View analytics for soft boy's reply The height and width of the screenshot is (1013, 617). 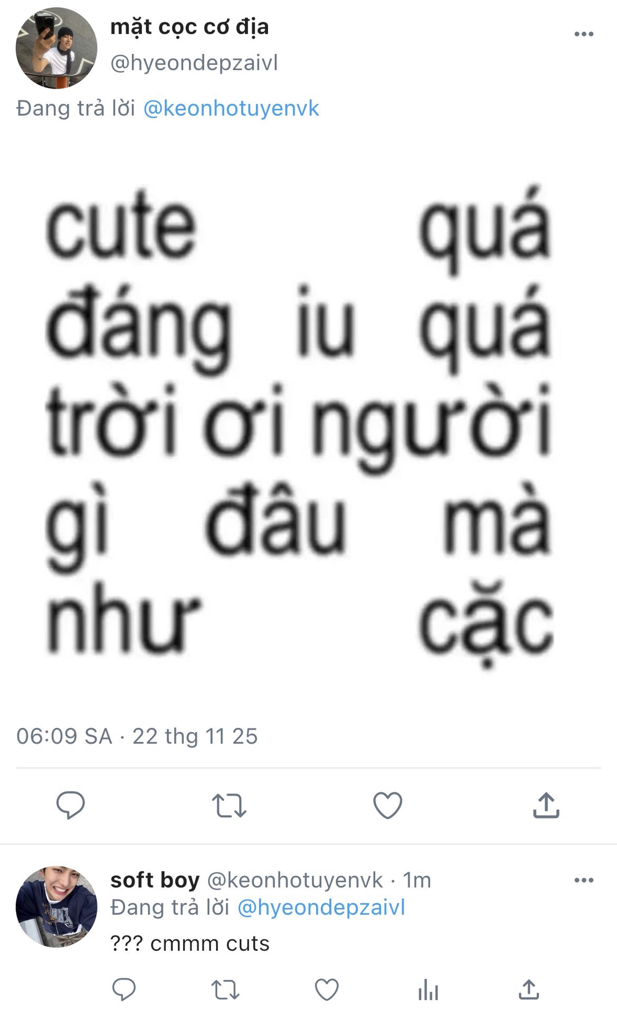point(428,989)
